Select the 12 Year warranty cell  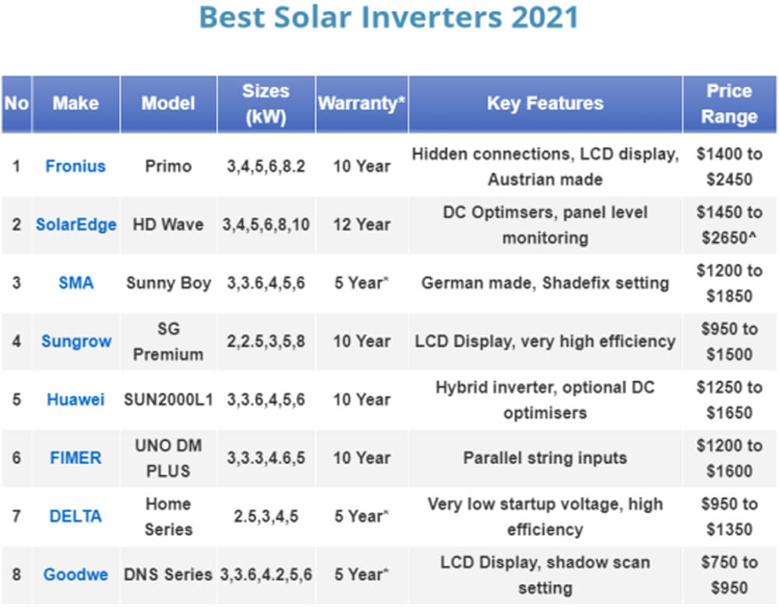[361, 225]
